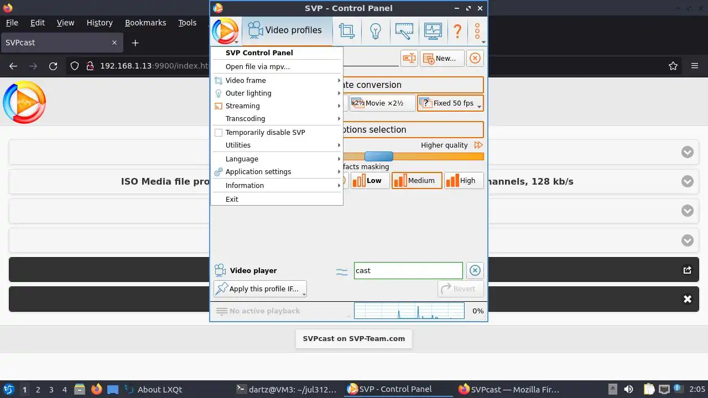Click the rename profile icon button
The width and height of the screenshot is (708, 398).
coord(409,58)
